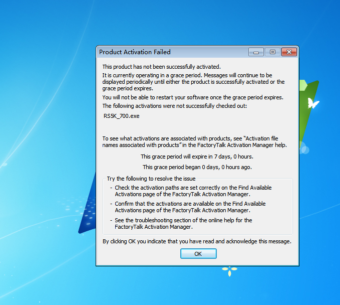Click the 'will not be able to restart' warning
340x305 pixels.
click(x=193, y=97)
